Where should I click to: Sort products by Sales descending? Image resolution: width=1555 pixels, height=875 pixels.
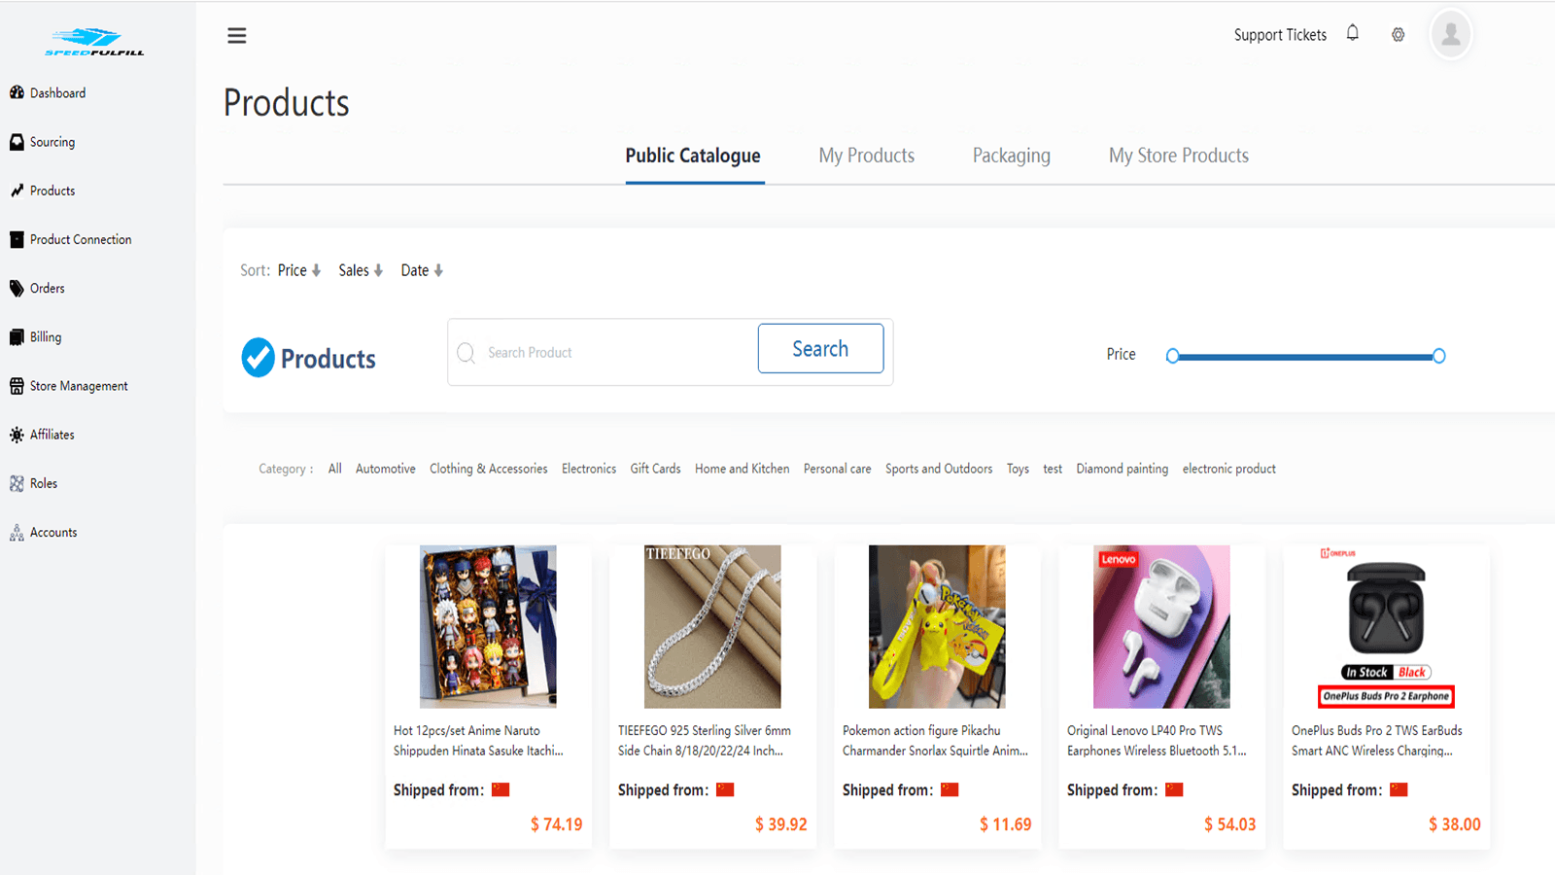[360, 270]
